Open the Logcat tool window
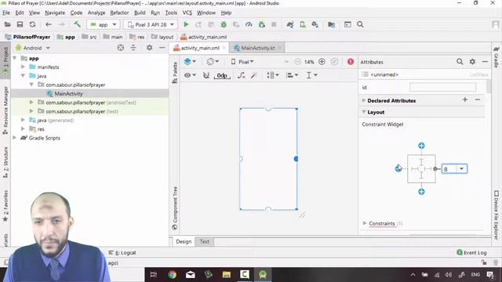502x282 pixels. coord(122,252)
